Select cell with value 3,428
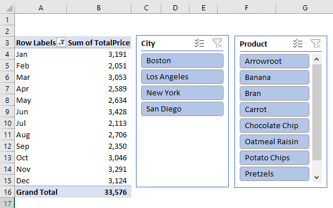 pos(99,111)
